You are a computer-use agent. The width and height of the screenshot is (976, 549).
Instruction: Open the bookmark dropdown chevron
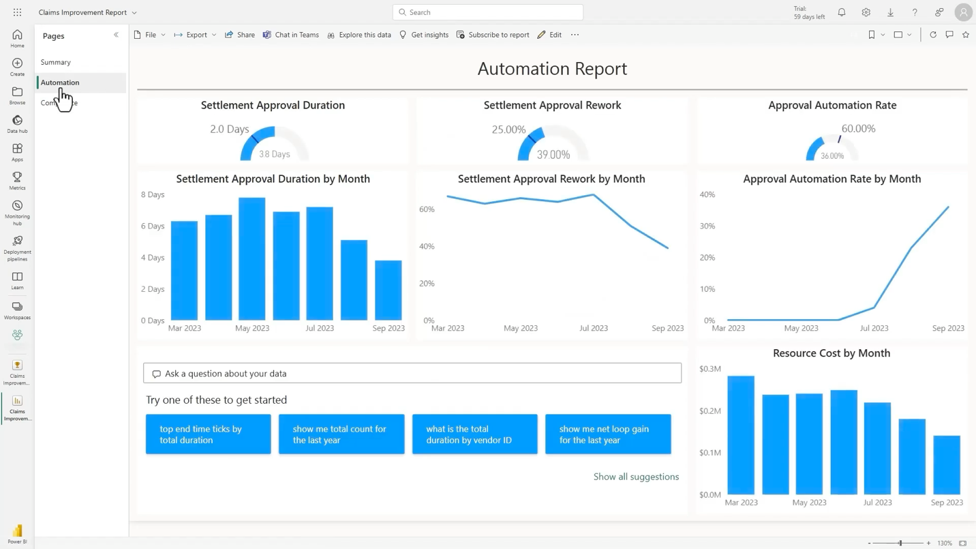pyautogui.click(x=883, y=34)
